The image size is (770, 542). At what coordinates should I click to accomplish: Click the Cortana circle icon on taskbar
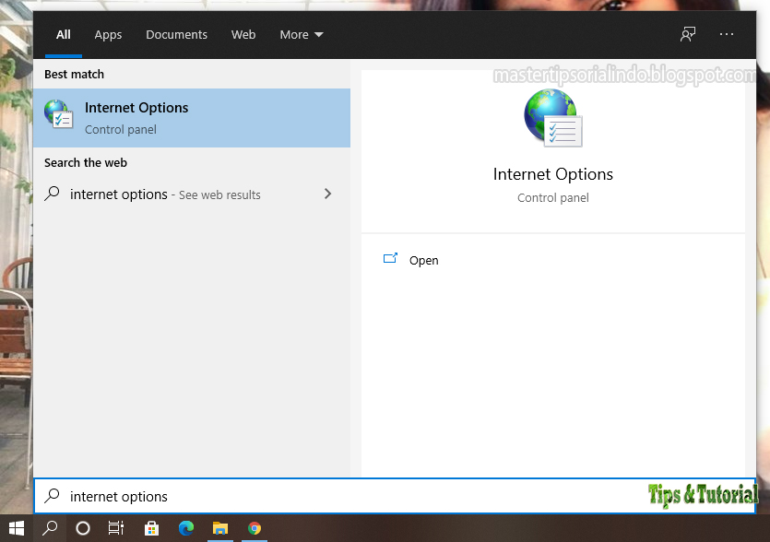point(82,528)
